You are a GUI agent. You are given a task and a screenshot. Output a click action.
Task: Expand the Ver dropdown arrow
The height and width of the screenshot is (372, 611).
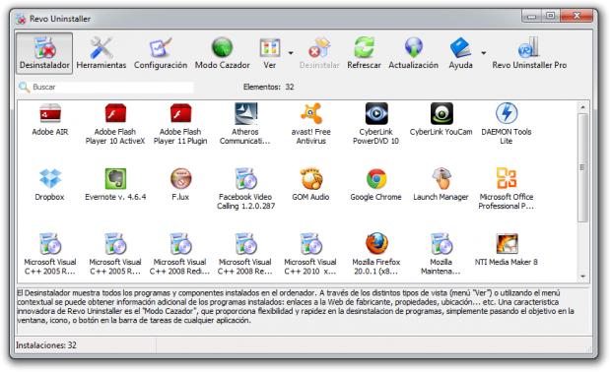tap(291, 53)
